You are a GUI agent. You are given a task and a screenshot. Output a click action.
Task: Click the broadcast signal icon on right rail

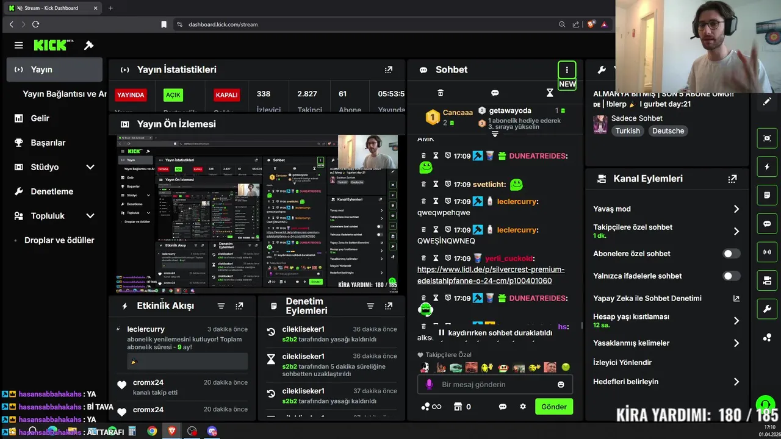tap(767, 252)
